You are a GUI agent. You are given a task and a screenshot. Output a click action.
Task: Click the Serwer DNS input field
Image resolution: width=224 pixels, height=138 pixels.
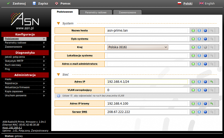[147, 112]
